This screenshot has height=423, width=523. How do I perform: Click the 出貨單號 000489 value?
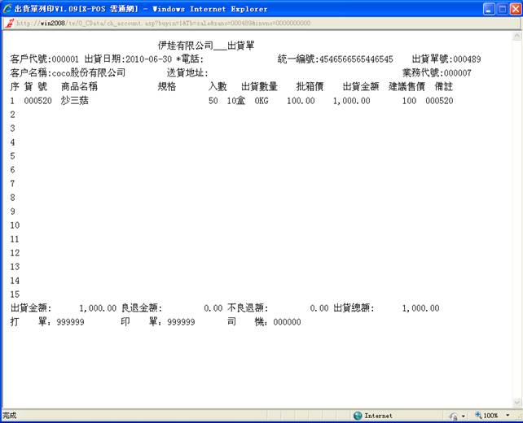pos(467,59)
